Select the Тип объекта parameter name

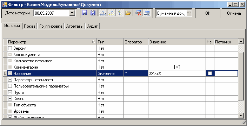click(x=25, y=105)
